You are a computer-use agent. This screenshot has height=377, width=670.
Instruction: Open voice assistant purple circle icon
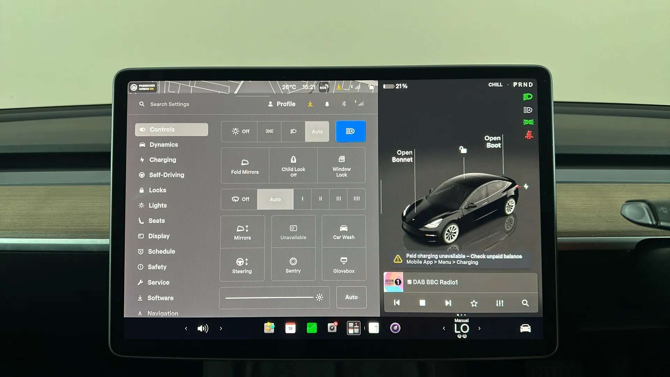(395, 328)
